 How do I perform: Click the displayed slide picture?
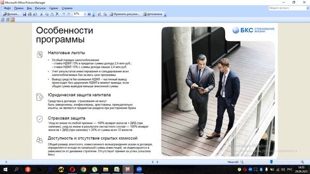click(x=155, y=91)
